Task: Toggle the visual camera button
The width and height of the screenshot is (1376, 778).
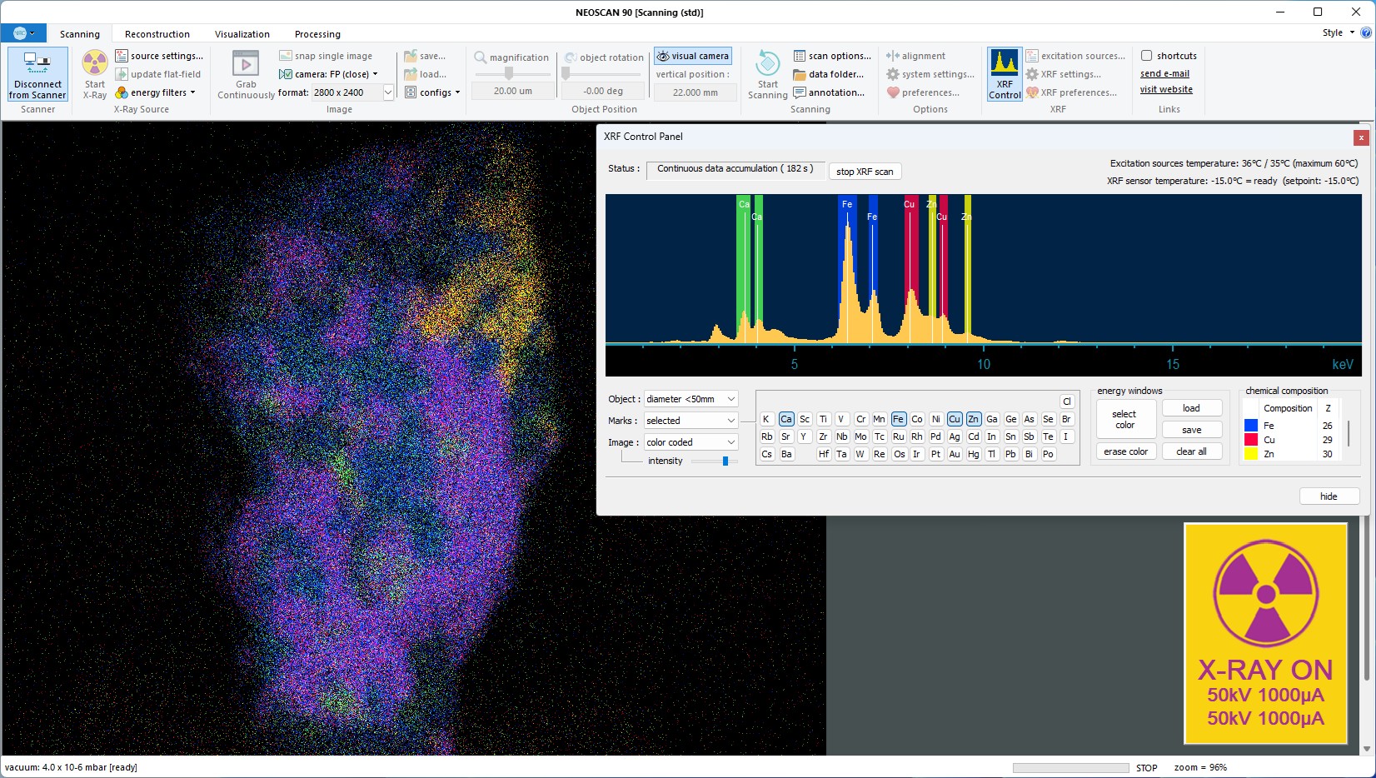Action: (693, 56)
